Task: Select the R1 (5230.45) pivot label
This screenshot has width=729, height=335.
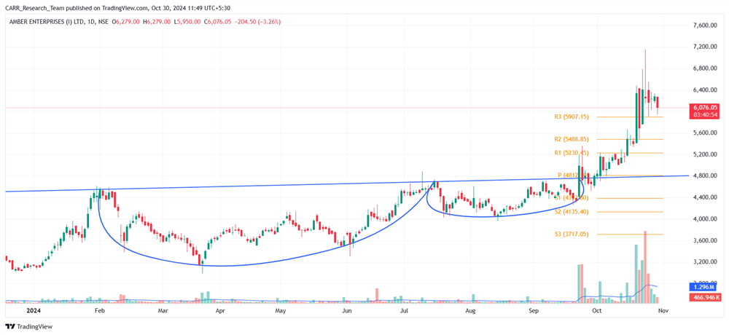Action: click(572, 153)
